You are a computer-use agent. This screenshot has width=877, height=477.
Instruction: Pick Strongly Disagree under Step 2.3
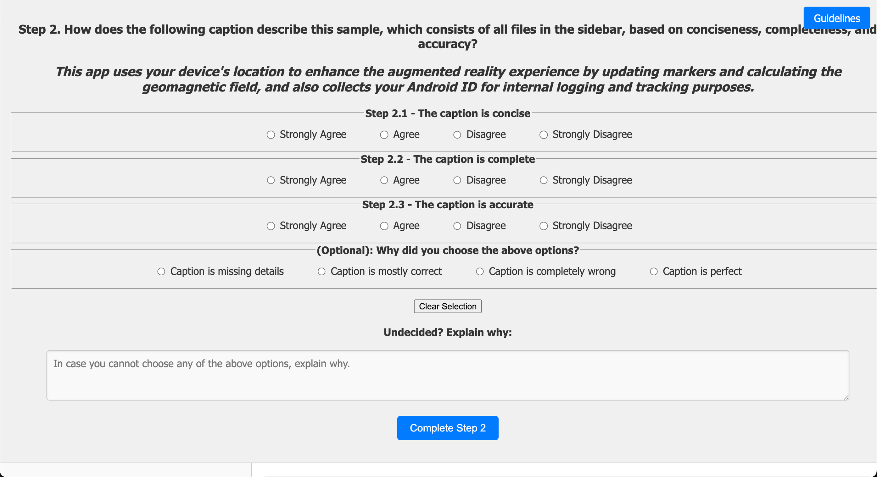click(543, 226)
